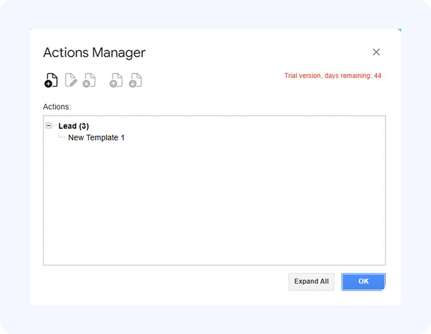Select the Lead (3) group
This screenshot has width=431, height=334.
(x=74, y=126)
